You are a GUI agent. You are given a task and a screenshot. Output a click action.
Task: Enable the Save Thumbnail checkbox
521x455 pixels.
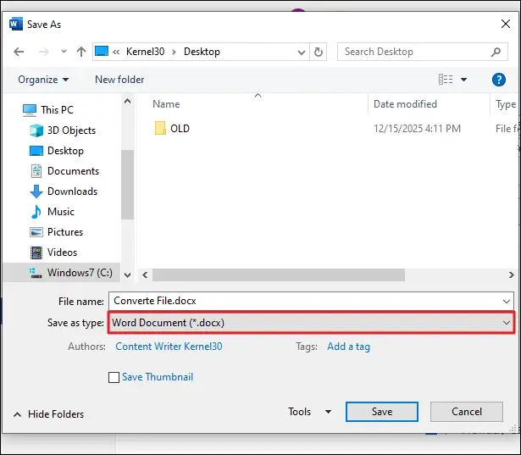point(114,378)
